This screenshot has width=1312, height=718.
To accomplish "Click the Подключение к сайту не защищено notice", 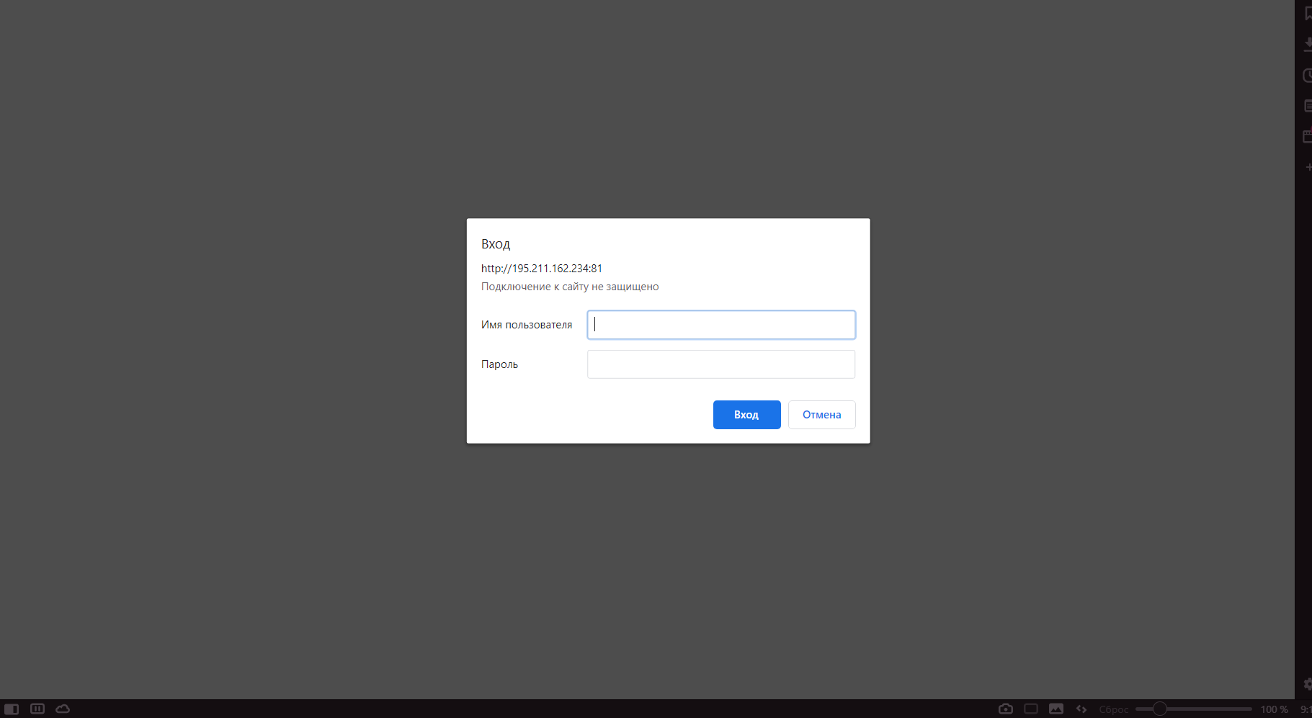I will 570,287.
